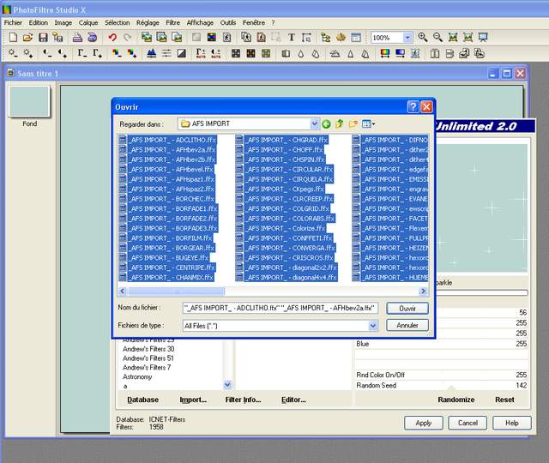Click the file list horizontal scrollbar right arrow
This screenshot has height=463, width=549.
click(x=423, y=292)
